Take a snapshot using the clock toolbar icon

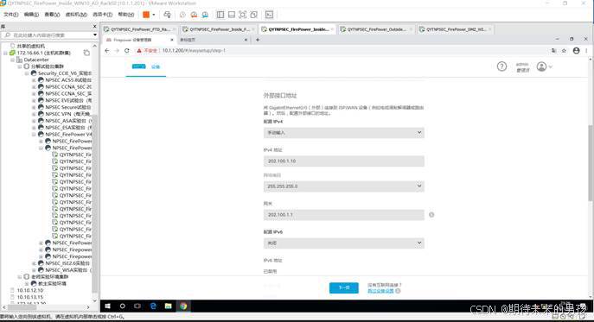pyautogui.click(x=182, y=15)
